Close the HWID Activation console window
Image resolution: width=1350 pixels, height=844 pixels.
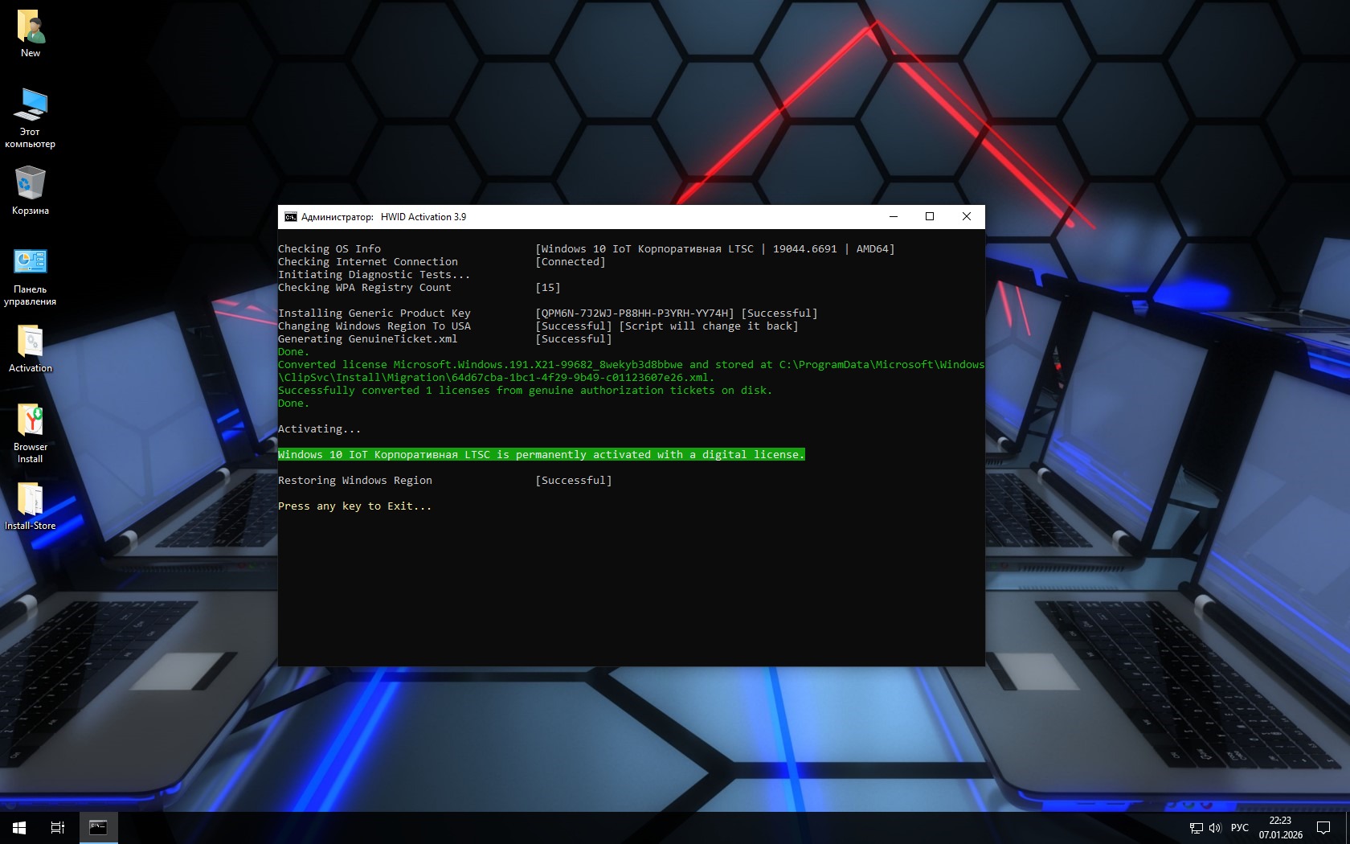[x=967, y=217]
